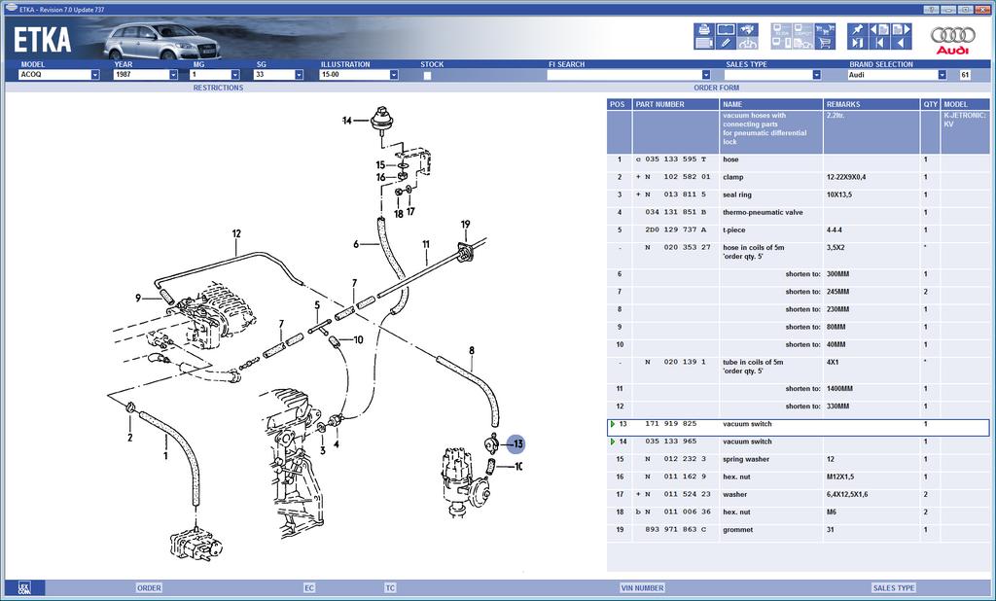Open the MODEL dropdown showing ACOQ
Screen dimensions: 996x601
tap(95, 75)
